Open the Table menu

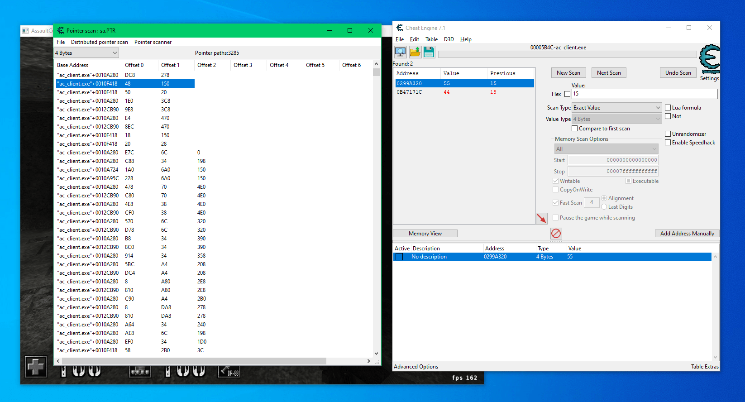click(x=432, y=39)
